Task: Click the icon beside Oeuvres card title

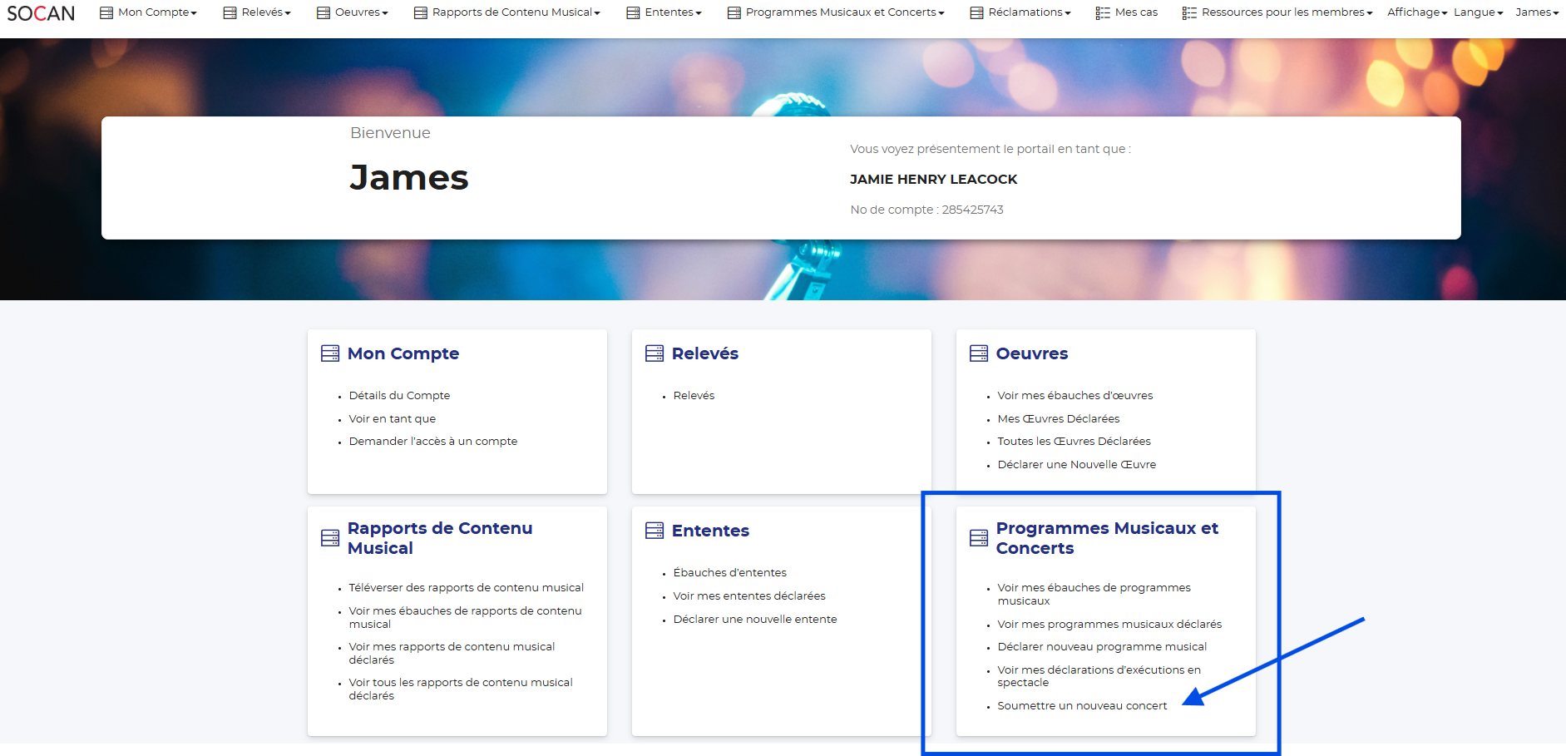Action: (979, 353)
